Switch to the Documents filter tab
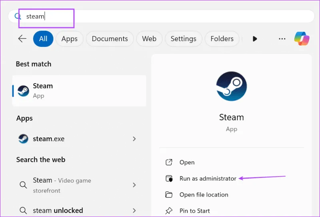This screenshot has width=320, height=217. [110, 39]
